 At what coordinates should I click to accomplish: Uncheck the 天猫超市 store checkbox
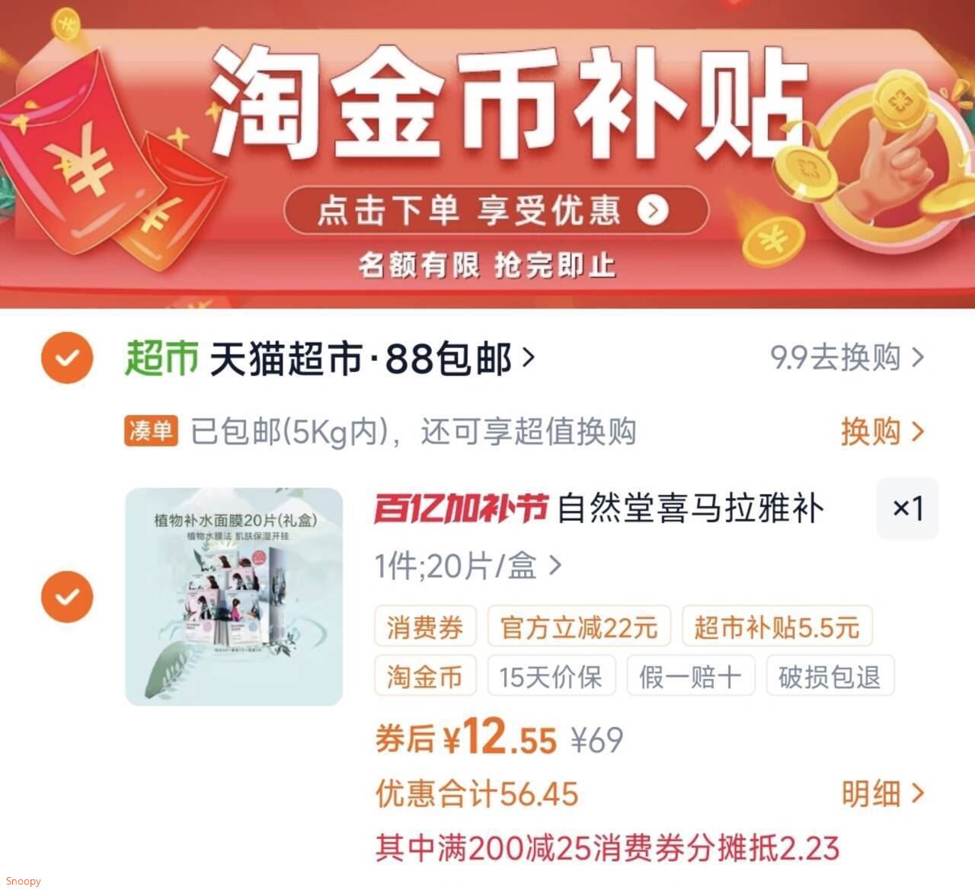click(67, 358)
